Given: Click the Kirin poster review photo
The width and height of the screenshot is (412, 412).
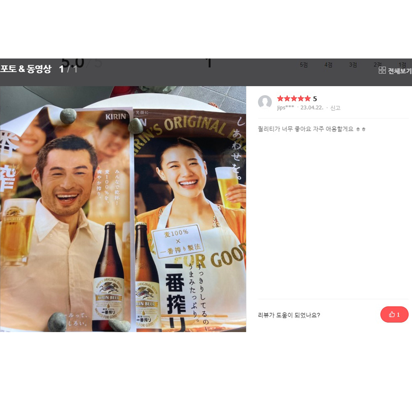Looking at the screenshot, I should 123,209.
